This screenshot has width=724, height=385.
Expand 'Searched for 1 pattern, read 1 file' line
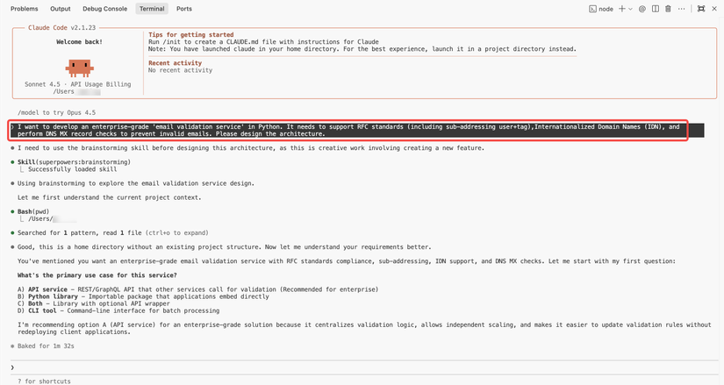(112, 232)
